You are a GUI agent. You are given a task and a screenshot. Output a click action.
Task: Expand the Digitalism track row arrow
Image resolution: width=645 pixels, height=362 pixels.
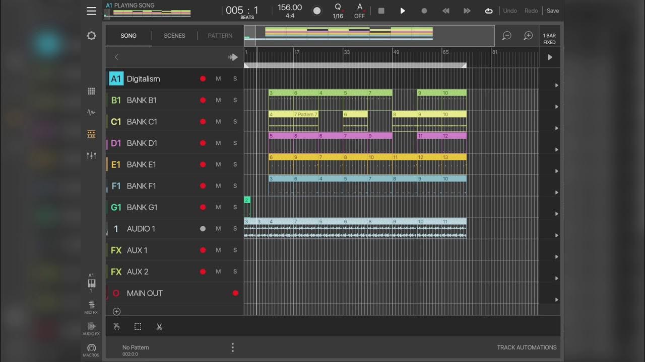[x=557, y=85]
